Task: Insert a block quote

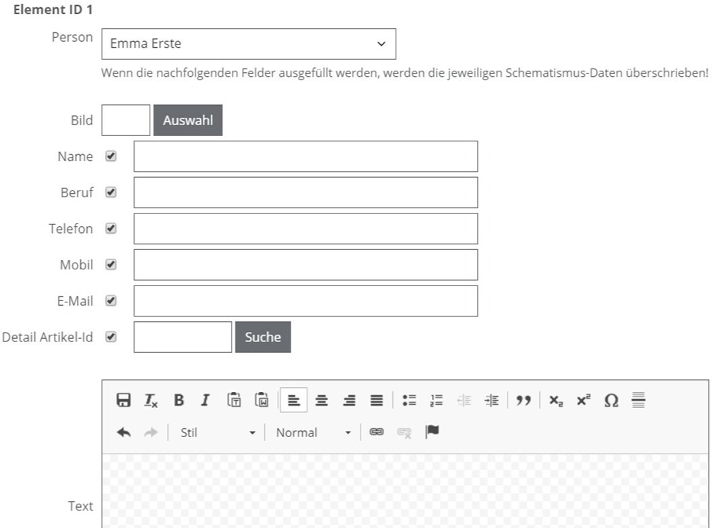Action: click(x=523, y=401)
